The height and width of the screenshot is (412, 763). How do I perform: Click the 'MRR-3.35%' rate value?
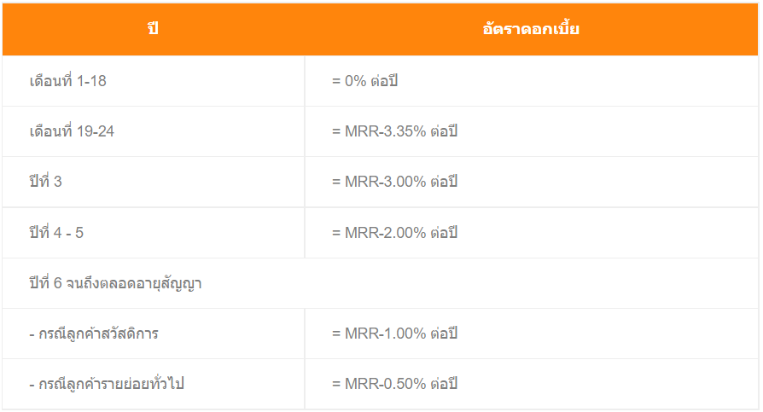pyautogui.click(x=385, y=131)
